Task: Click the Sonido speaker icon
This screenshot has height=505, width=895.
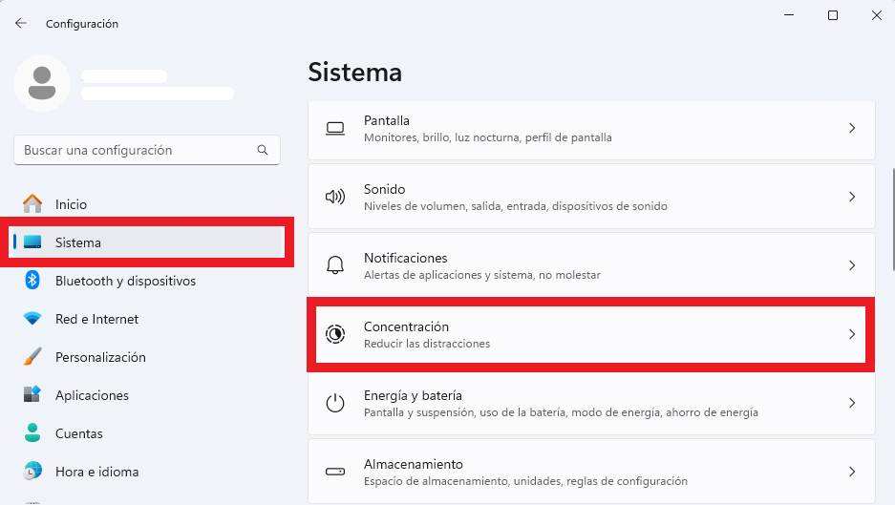Action: pyautogui.click(x=335, y=197)
